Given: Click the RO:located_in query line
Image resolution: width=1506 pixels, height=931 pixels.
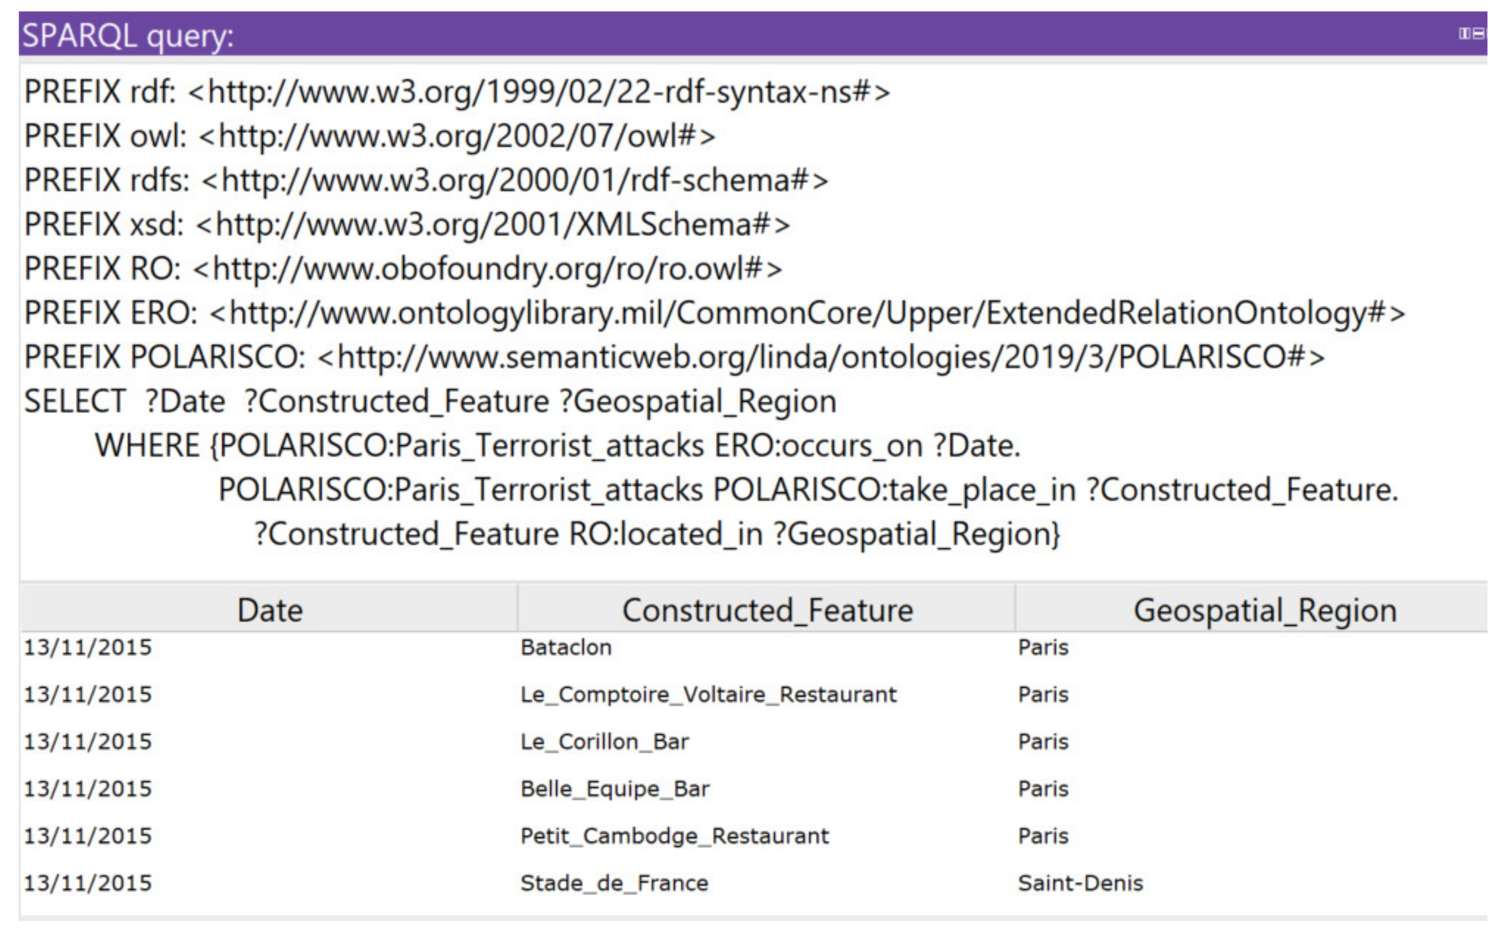Looking at the screenshot, I should 657,534.
